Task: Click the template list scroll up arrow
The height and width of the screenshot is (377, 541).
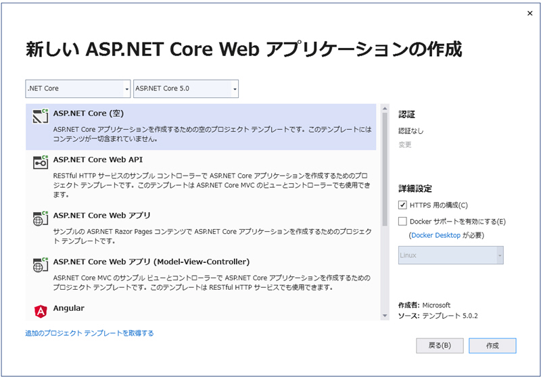Action: coord(385,109)
